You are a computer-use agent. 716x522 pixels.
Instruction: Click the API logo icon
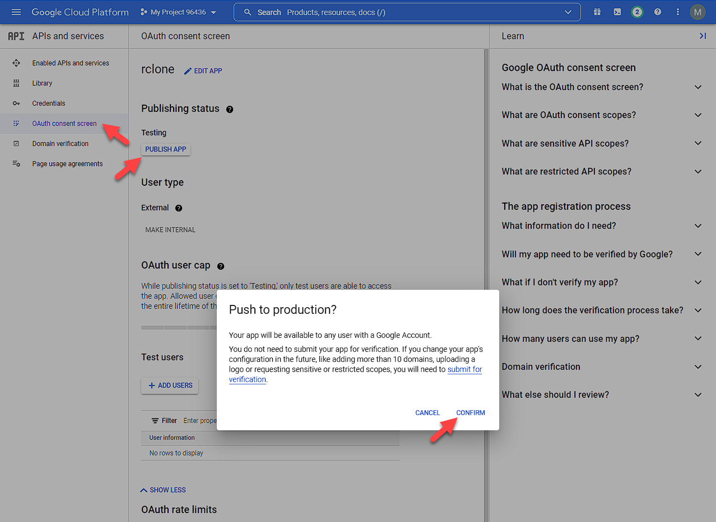16,36
